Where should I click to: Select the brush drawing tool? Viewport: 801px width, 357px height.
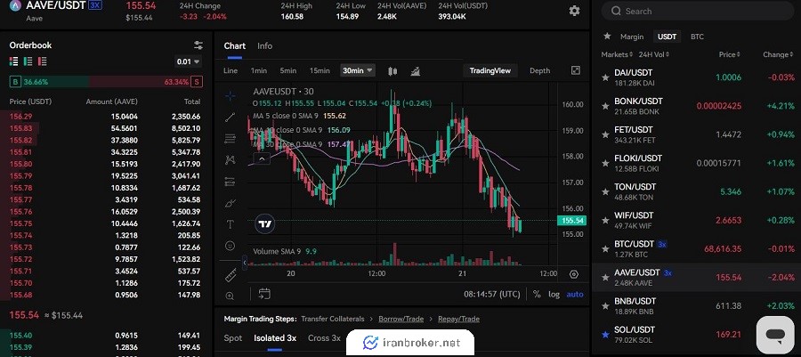(230, 203)
